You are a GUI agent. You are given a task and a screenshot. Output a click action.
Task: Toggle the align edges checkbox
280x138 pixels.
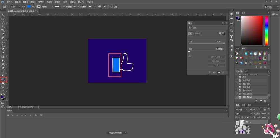(x=108, y=6)
